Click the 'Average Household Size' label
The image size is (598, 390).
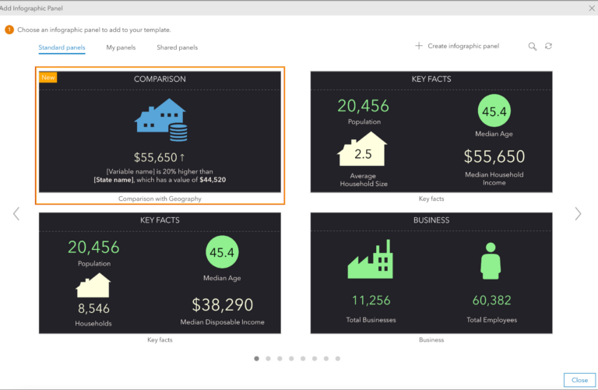click(364, 180)
